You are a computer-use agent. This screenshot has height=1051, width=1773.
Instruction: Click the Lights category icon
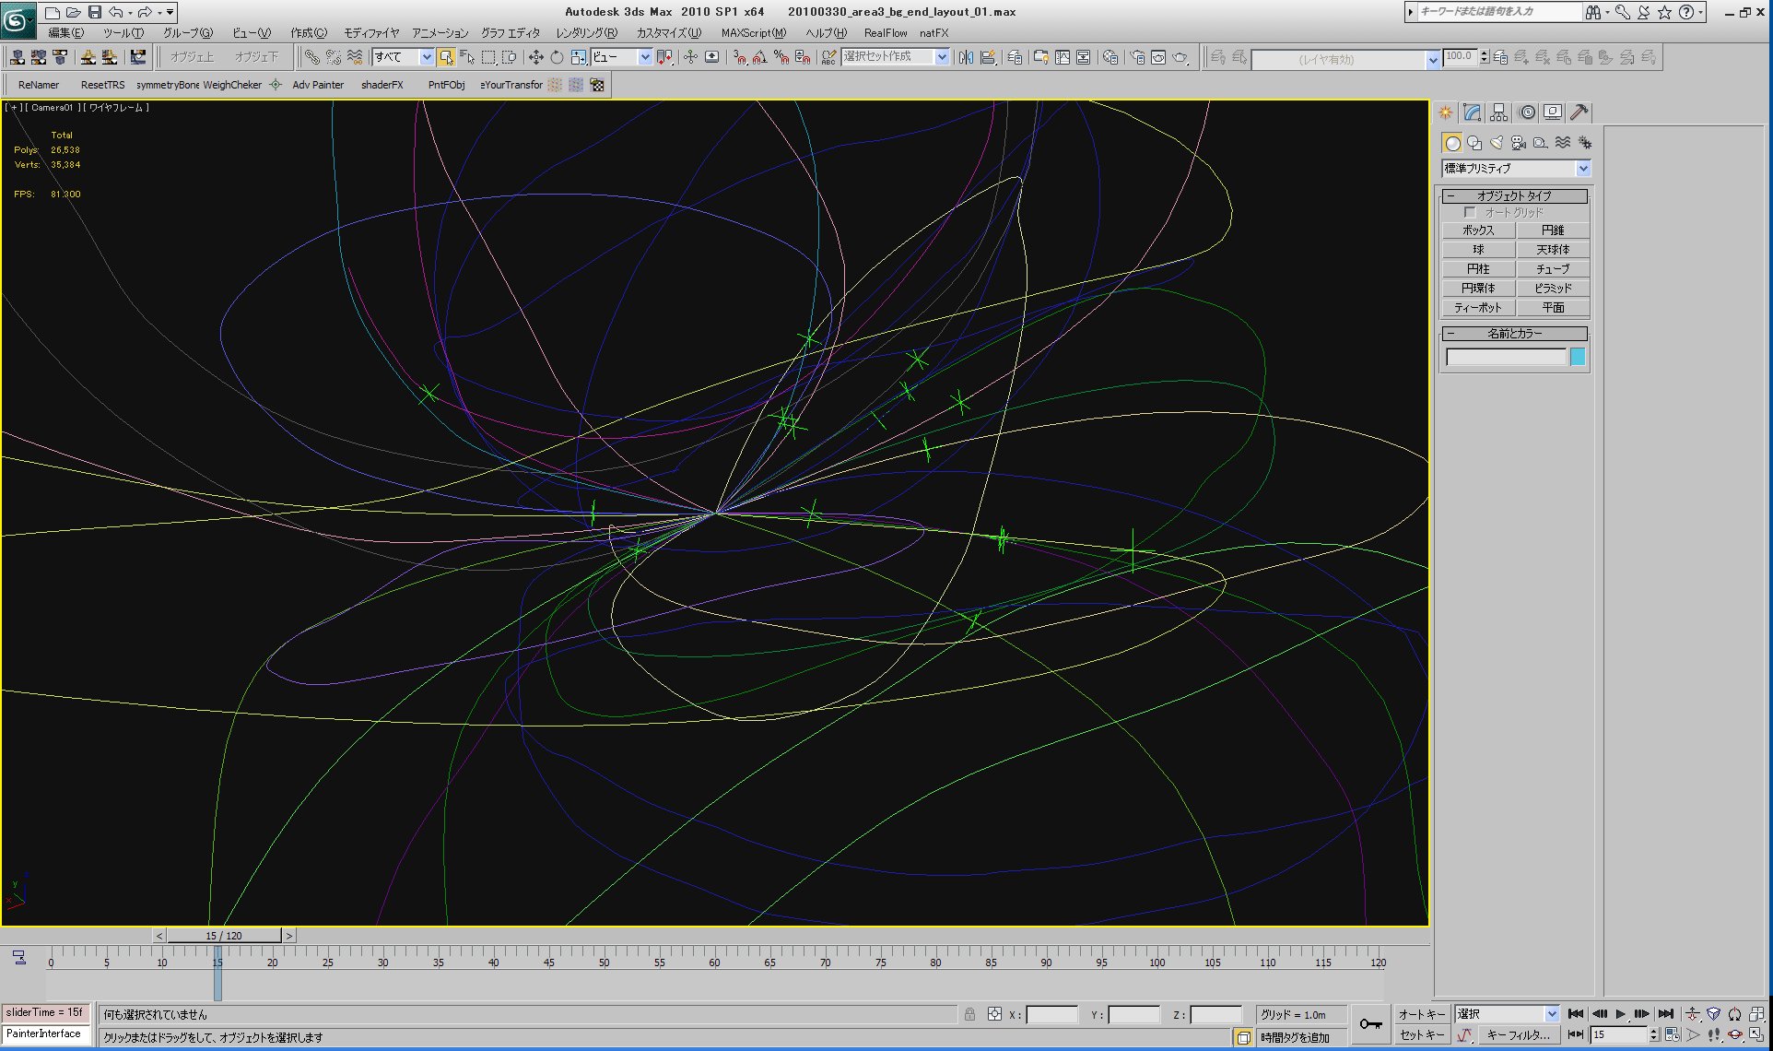point(1497,143)
